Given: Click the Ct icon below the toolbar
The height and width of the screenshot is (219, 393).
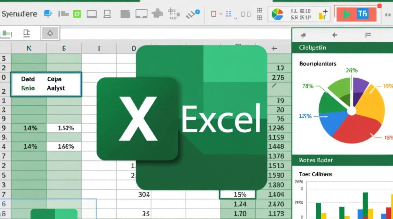Looking at the screenshot, I should (27, 33).
